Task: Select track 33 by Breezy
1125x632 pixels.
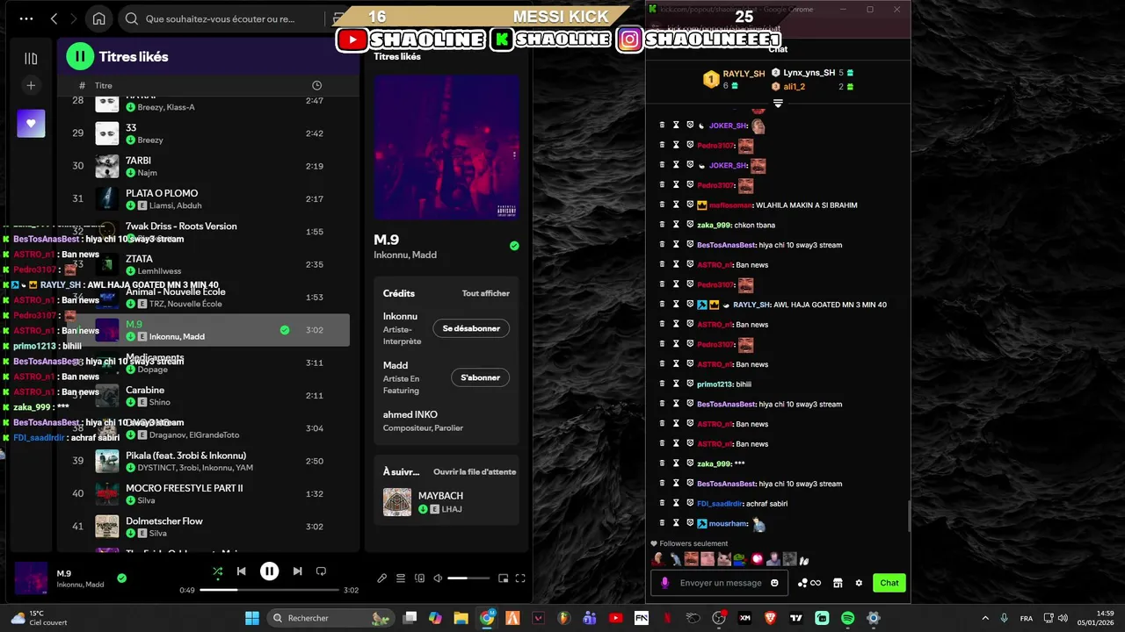Action: tap(208, 133)
